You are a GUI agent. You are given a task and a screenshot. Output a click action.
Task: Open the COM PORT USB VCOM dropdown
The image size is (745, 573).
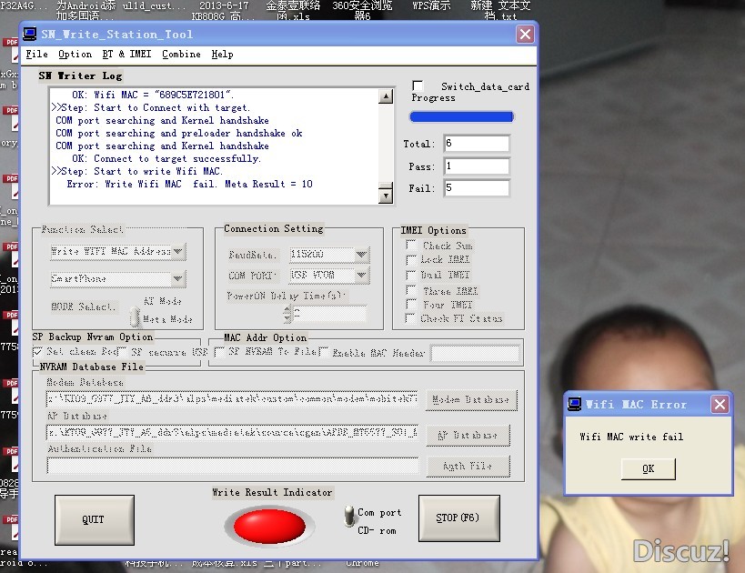[x=362, y=276]
